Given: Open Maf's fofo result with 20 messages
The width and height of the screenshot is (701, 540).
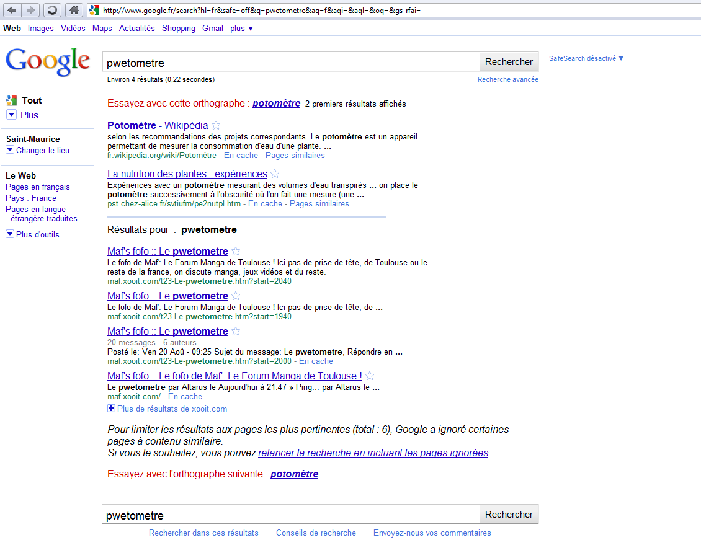Looking at the screenshot, I should (x=167, y=332).
